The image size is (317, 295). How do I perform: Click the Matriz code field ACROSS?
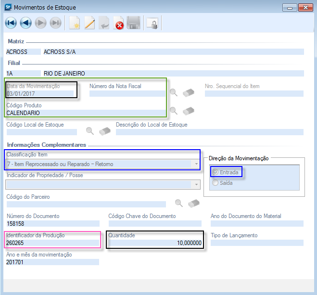tap(23, 52)
